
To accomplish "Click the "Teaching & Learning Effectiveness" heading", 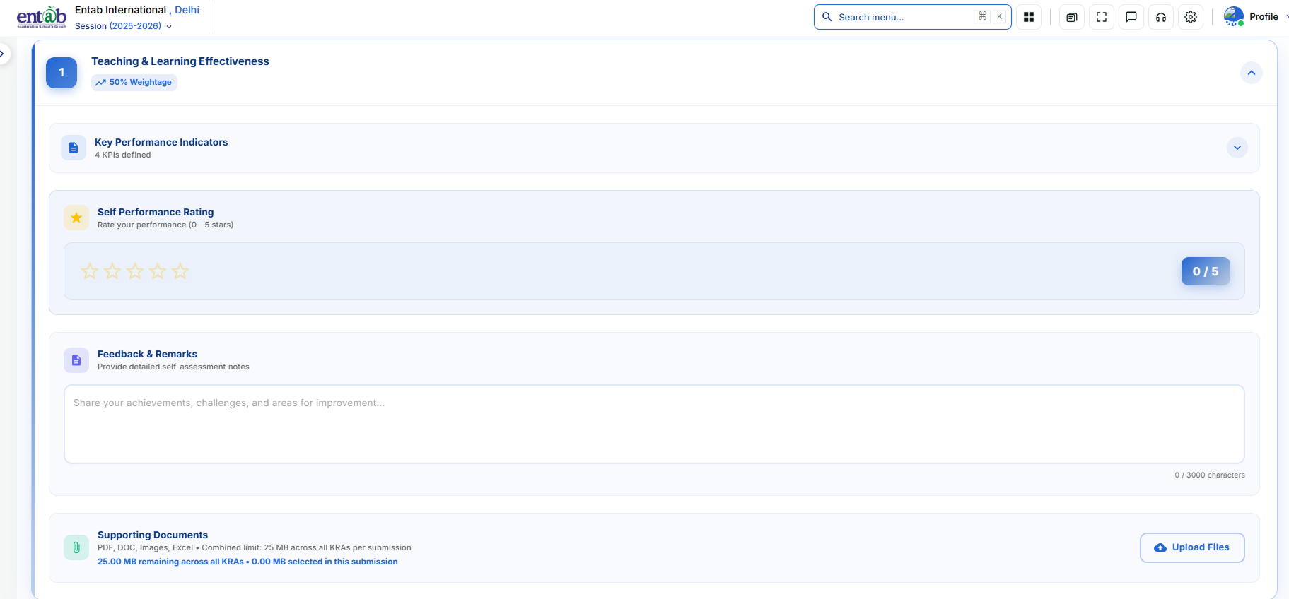I will (180, 61).
